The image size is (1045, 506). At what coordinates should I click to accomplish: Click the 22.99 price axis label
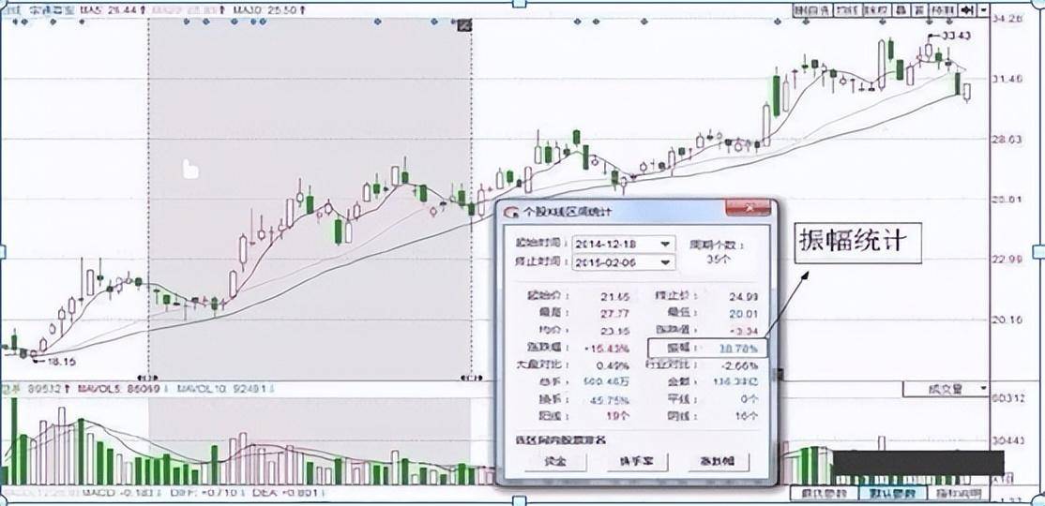pos(1007,260)
